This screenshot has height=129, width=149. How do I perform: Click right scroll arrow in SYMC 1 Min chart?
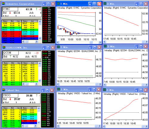click(x=100, y=42)
